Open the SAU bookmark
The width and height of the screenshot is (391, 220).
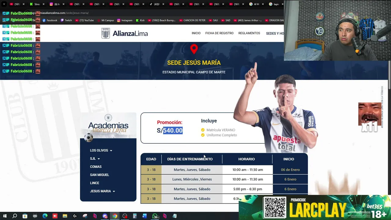click(213, 20)
